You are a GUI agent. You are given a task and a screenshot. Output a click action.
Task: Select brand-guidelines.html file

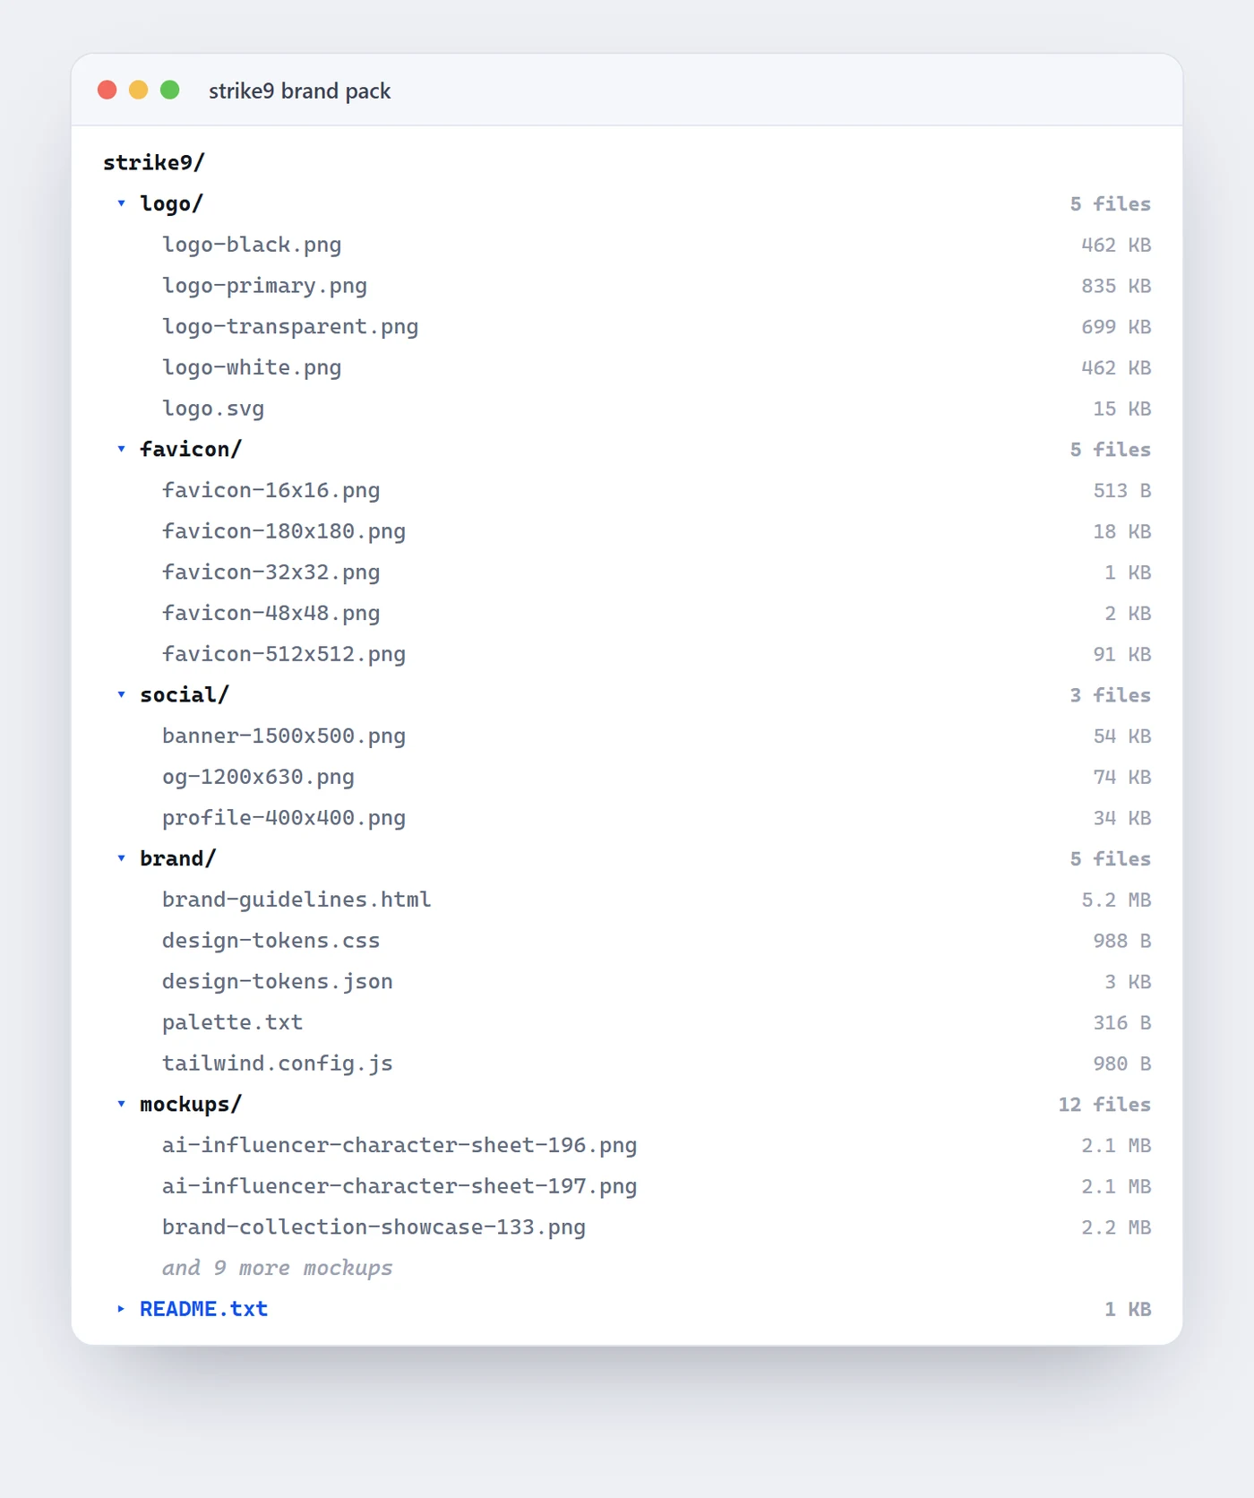pos(627,900)
